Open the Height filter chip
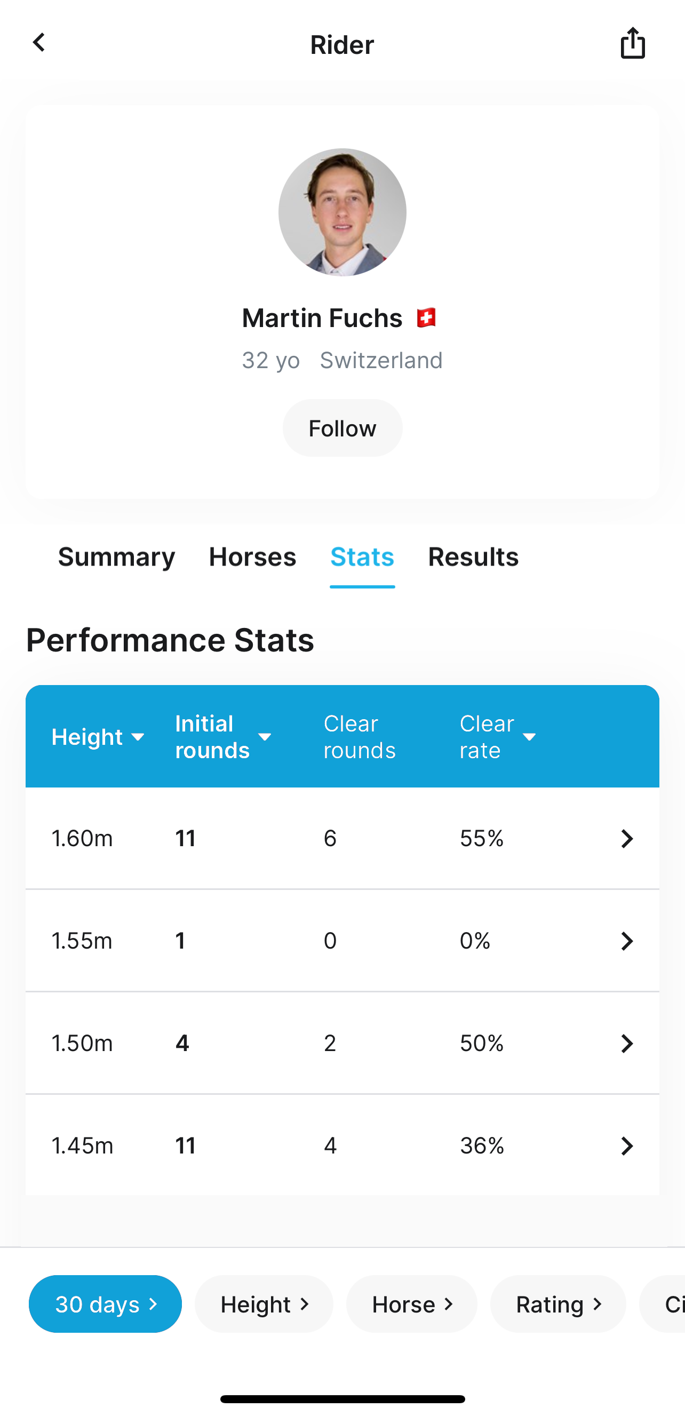Viewport: 685px width, 1416px height. [264, 1304]
